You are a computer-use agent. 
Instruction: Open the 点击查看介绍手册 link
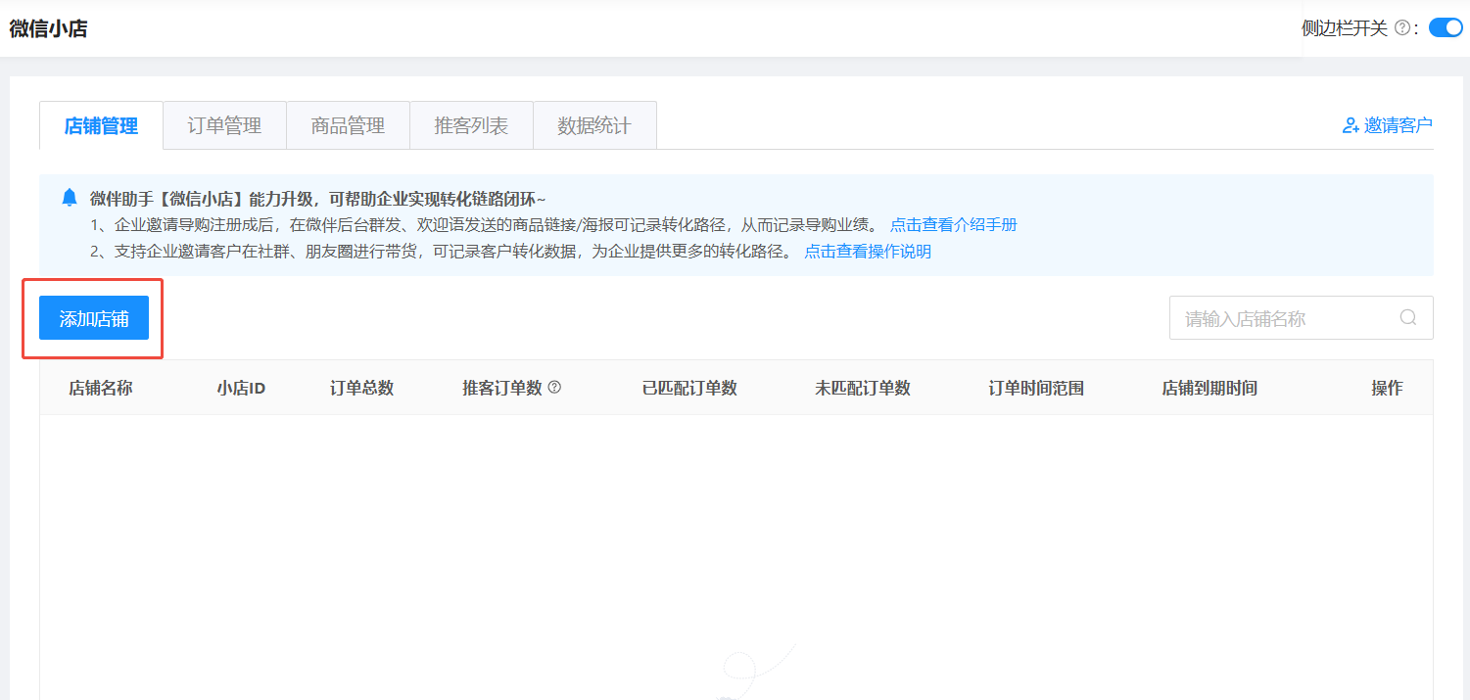[x=953, y=225]
